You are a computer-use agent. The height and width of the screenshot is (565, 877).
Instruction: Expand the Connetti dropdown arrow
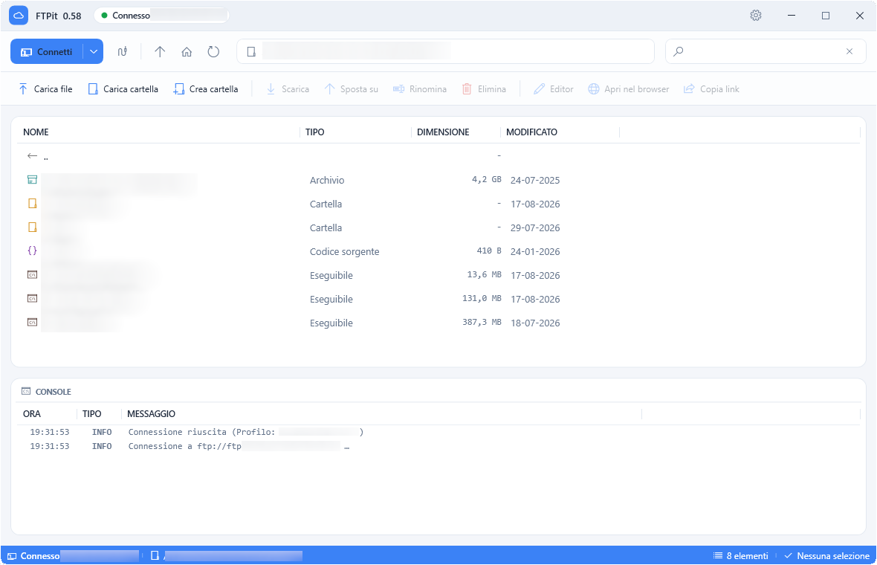point(94,51)
